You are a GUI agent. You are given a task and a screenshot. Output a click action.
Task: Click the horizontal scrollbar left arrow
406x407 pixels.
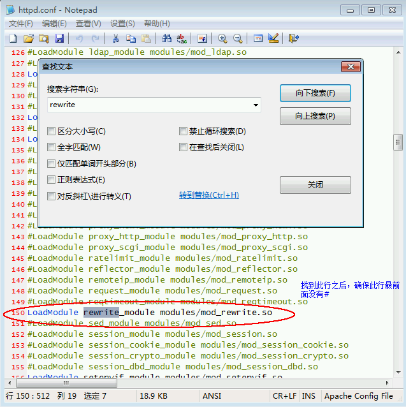(x=10, y=383)
